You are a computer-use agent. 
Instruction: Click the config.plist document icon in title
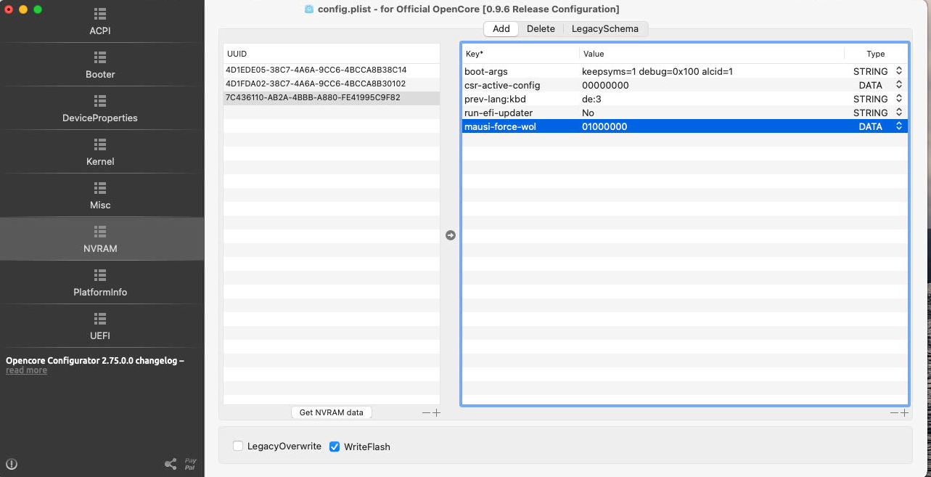[x=309, y=9]
